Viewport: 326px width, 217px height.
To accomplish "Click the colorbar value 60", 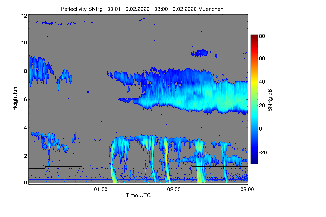I will point(262,59).
